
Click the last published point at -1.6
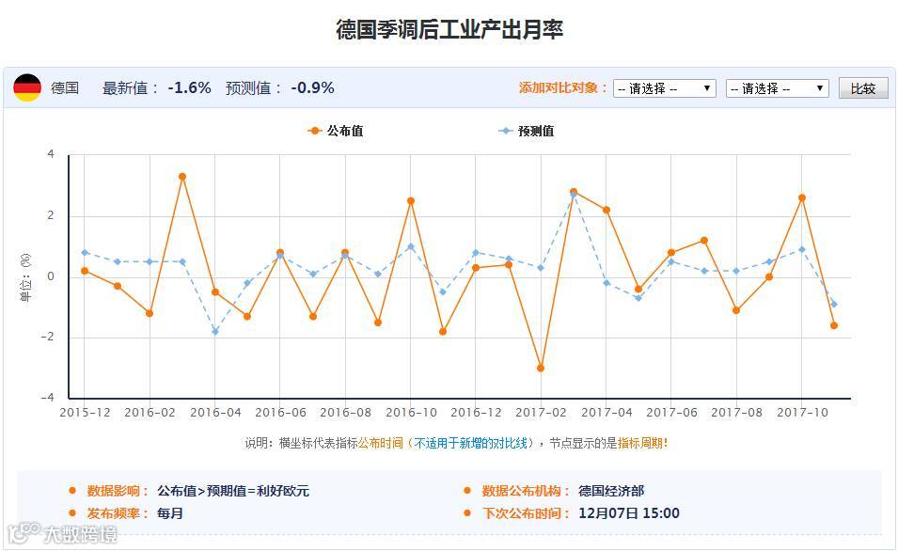pos(834,325)
